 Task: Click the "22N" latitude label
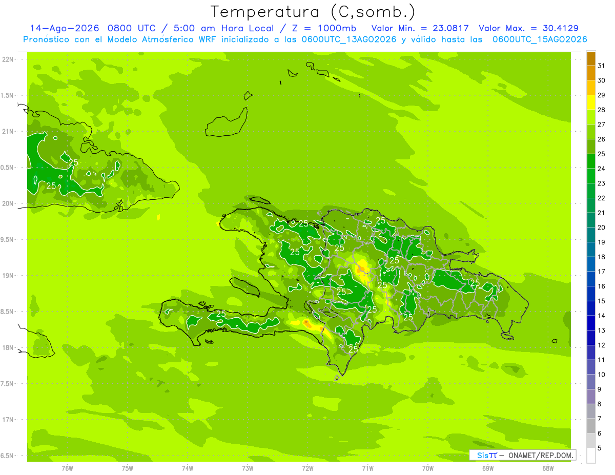coord(8,59)
